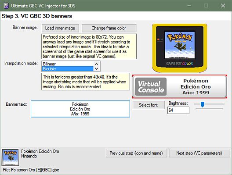Click the Virtual Console logo in banner preview
The height and width of the screenshot is (175, 232).
tap(151, 87)
